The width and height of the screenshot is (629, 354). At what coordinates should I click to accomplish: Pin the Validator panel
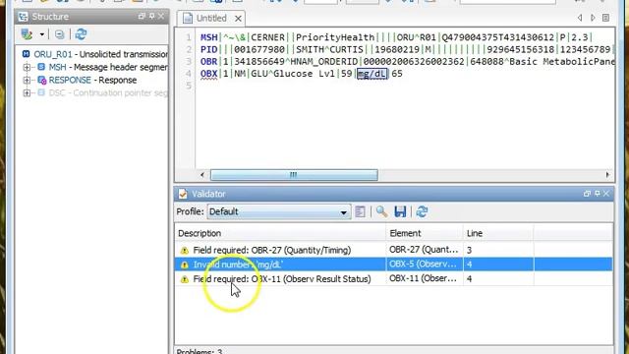[x=597, y=194]
